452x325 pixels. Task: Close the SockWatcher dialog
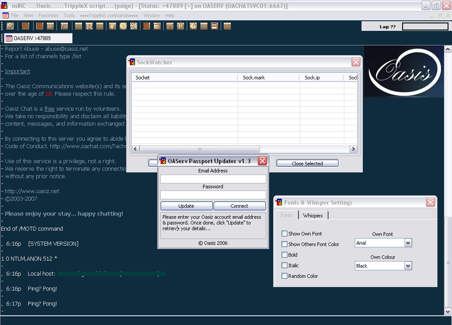(356, 62)
